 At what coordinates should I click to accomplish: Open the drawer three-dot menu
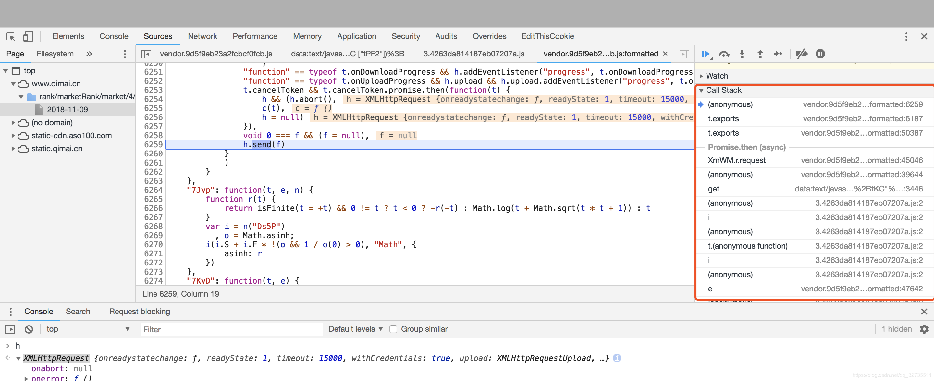(x=10, y=312)
